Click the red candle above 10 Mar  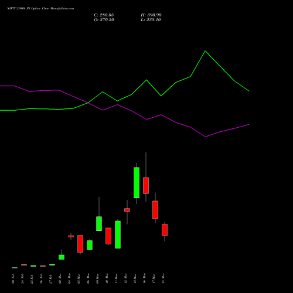tap(108, 236)
